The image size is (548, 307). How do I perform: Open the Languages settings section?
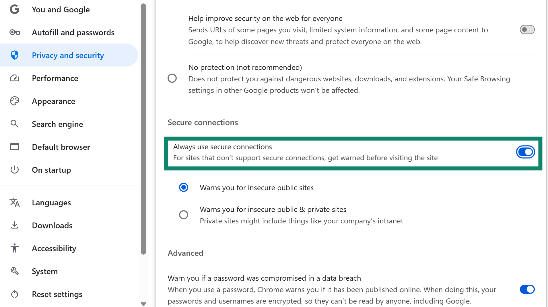tap(51, 202)
